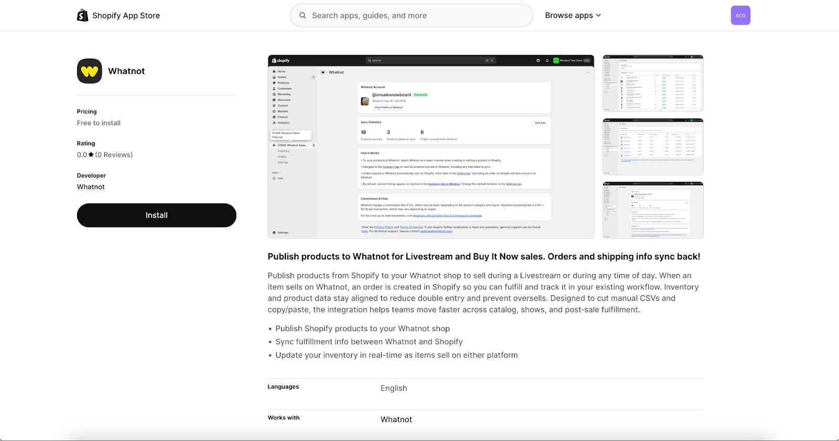
Task: Open the second small screenshot thumbnail
Action: click(x=652, y=147)
